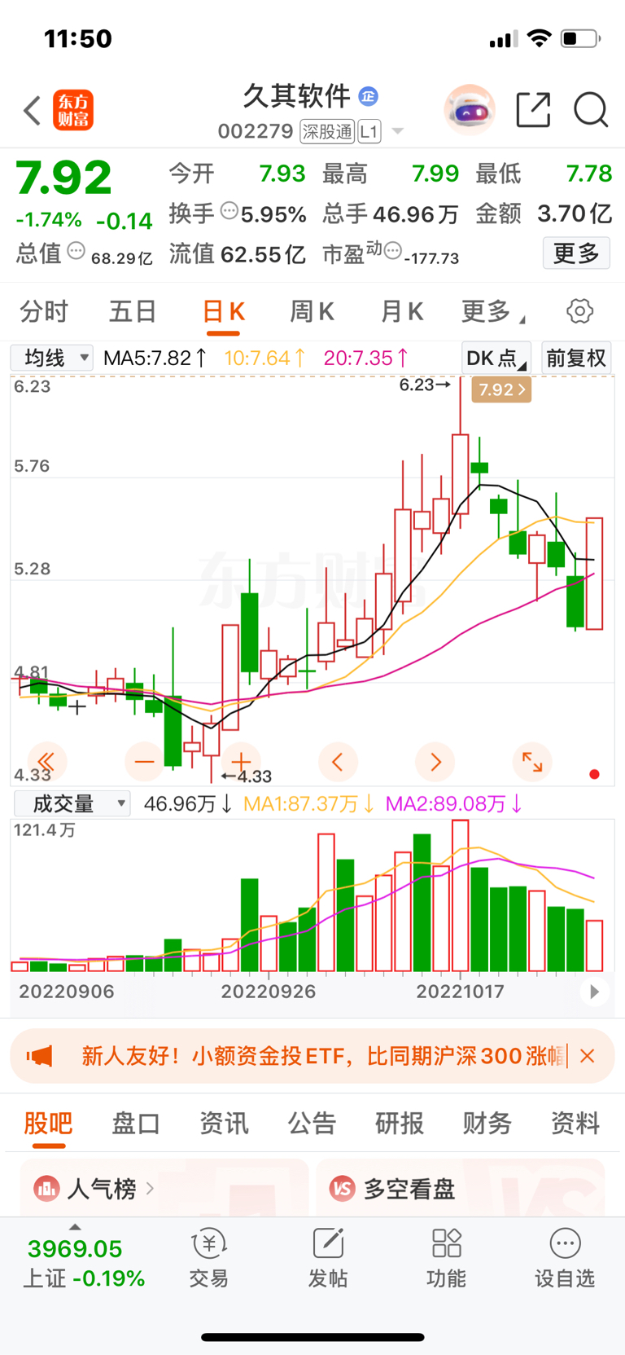Tap 设自选 add to watchlist
The height and width of the screenshot is (1355, 625).
(x=565, y=1258)
